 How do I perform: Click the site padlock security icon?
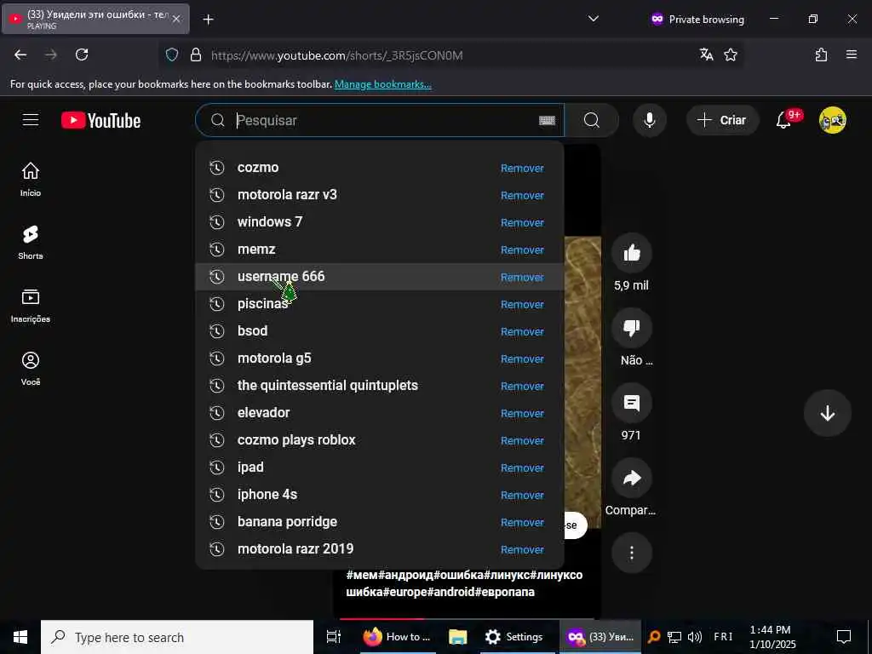[195, 54]
